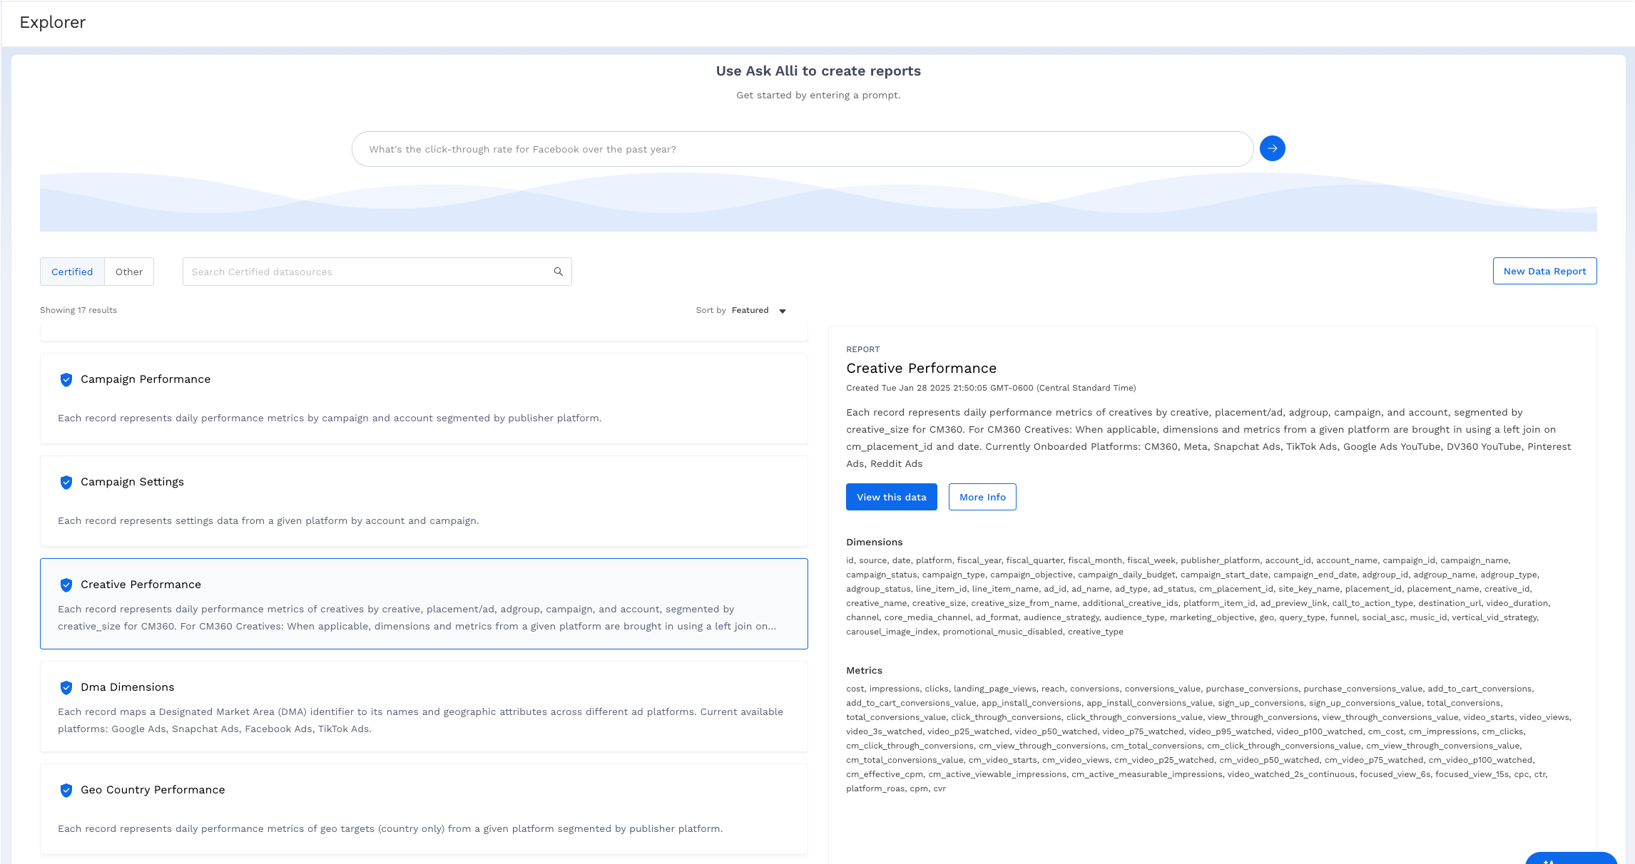Open the Sort by Featured dropdown
The width and height of the screenshot is (1635, 864).
pos(749,310)
